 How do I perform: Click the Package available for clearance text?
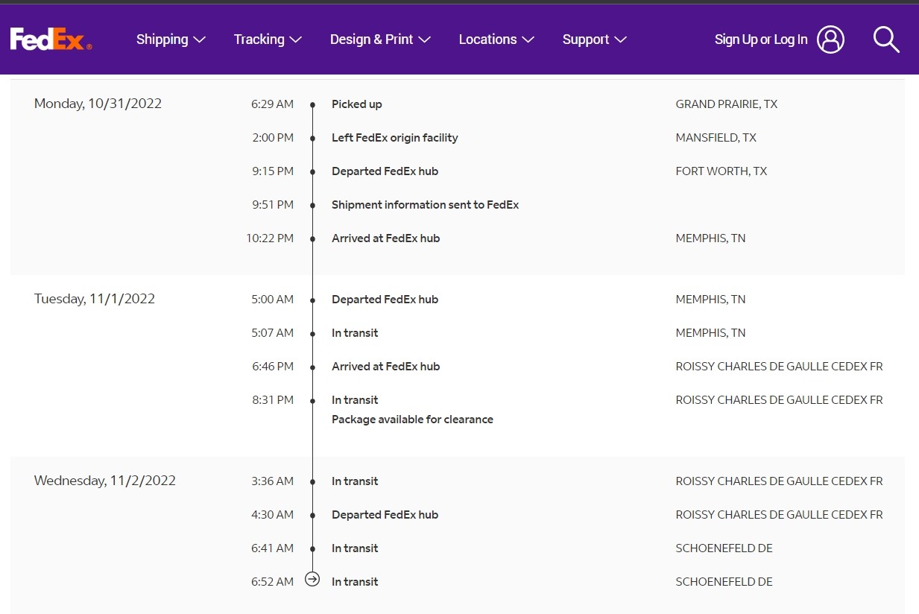412,420
